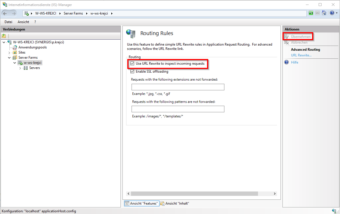
Task: Toggle the SSL offloading checkbox off and on
Action: [132, 71]
